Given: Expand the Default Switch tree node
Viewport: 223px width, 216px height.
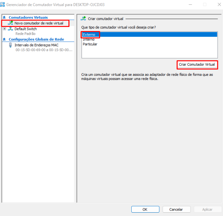Looking at the screenshot, I should pos(4,29).
